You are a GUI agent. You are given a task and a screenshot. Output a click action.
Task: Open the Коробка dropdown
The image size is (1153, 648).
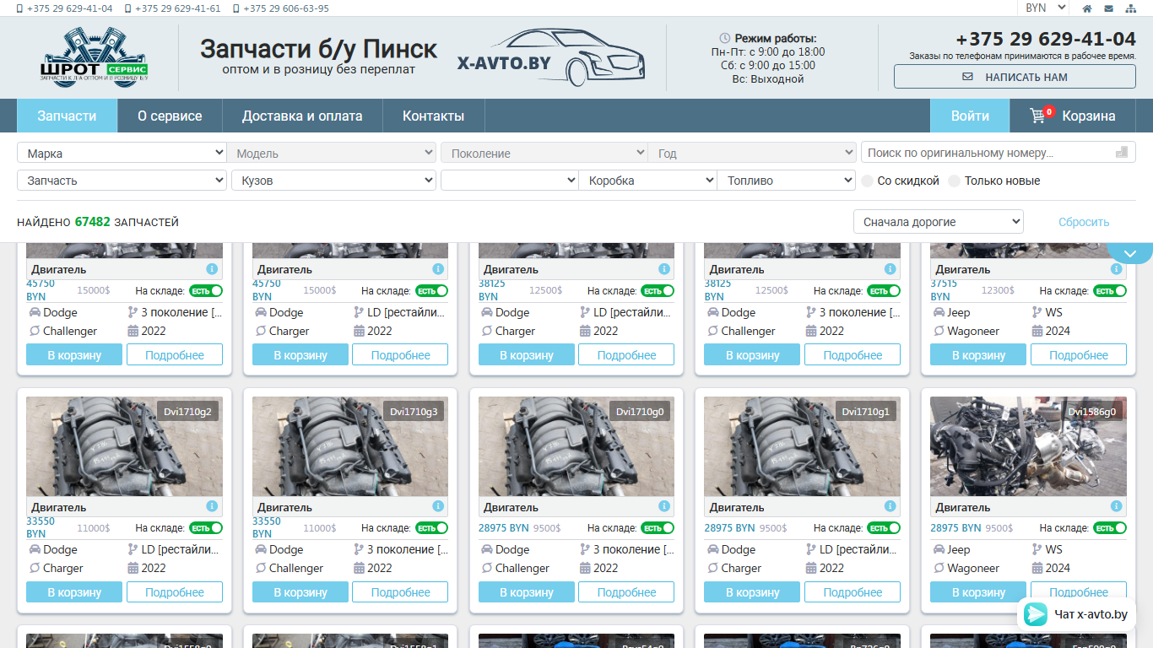647,181
